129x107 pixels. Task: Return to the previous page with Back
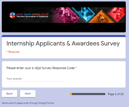coord(9,94)
